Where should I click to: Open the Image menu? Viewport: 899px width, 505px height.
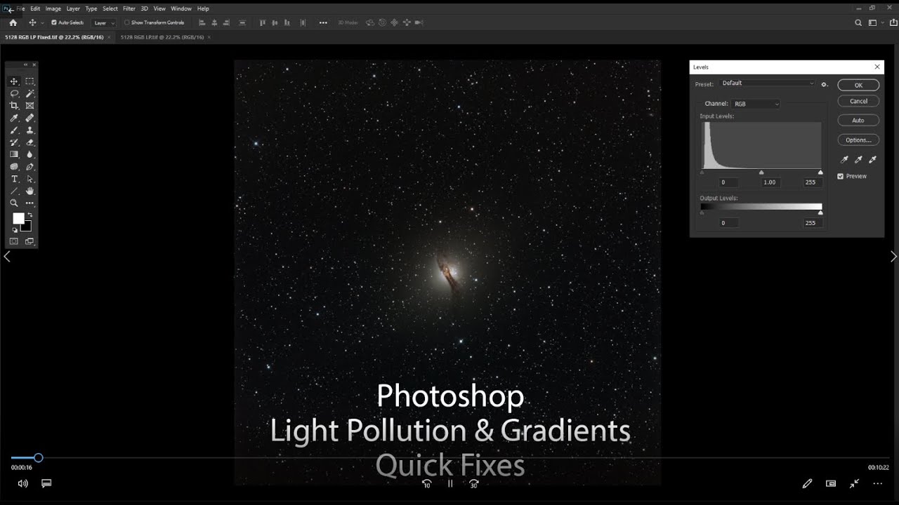pos(53,8)
